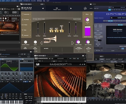The image size is (126, 104).
Task: Click the Growl knob
Action: click(x=35, y=42)
